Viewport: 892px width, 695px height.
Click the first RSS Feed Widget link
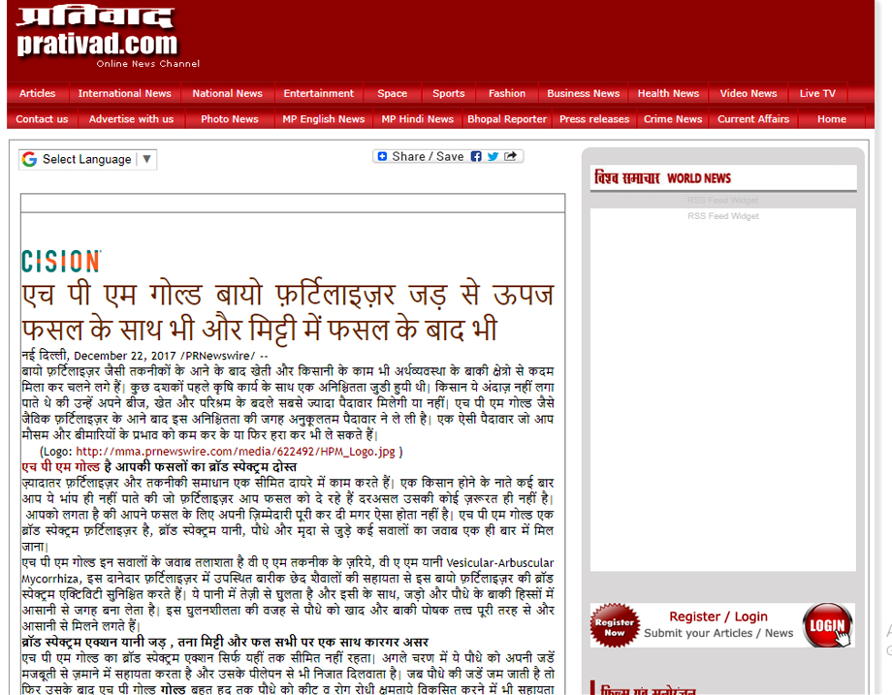[x=723, y=201]
